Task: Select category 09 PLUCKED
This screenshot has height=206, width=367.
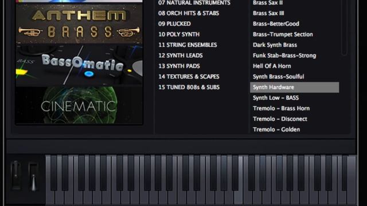Action: (x=174, y=24)
